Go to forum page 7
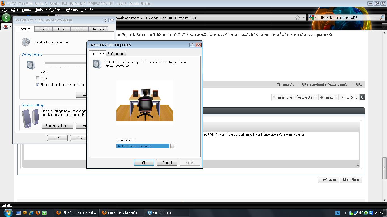The image size is (387, 217). coord(357,97)
